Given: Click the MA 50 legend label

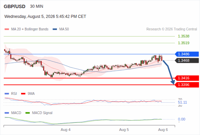Looking at the screenshot, I should click(64, 29).
